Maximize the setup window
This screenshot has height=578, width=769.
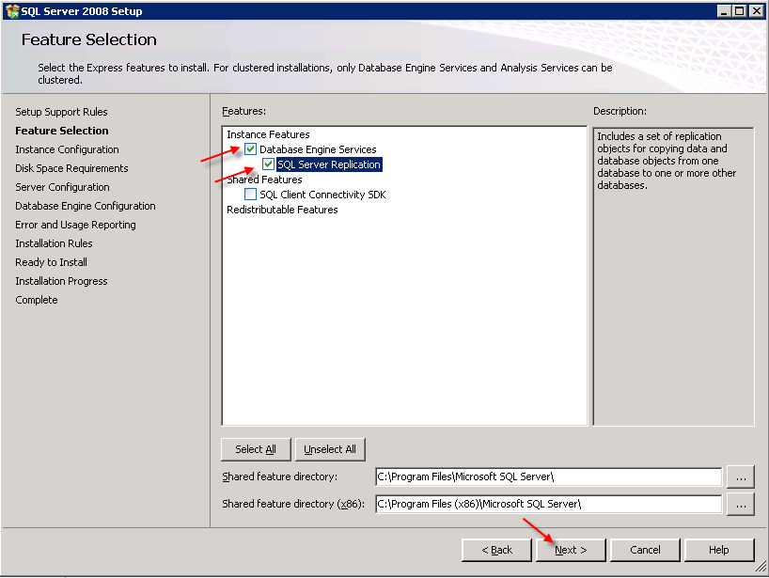pyautogui.click(x=740, y=10)
